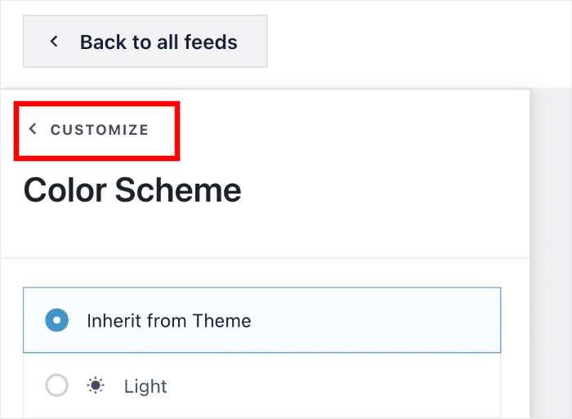This screenshot has width=572, height=419.
Task: Click the panel area below the Color Scheme divider
Action: (x=261, y=273)
